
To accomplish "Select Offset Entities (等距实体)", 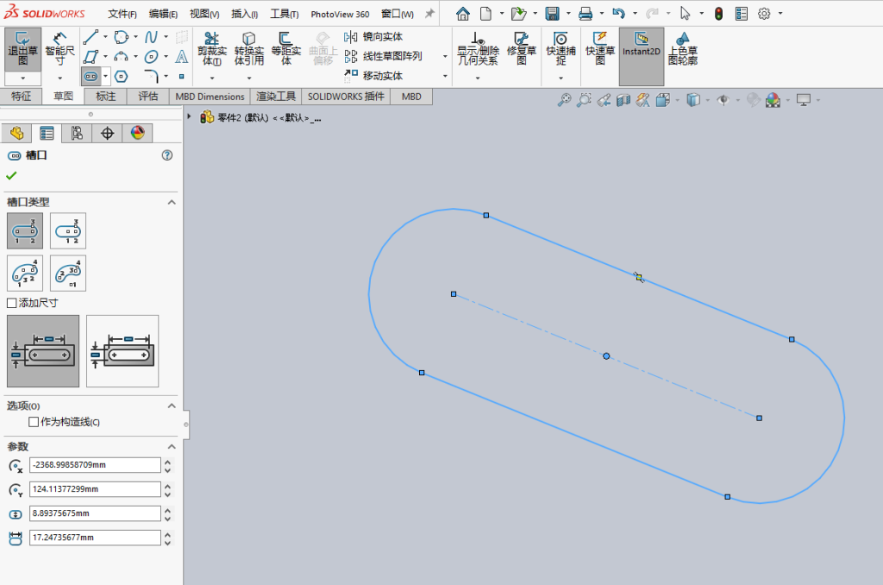I will [286, 49].
